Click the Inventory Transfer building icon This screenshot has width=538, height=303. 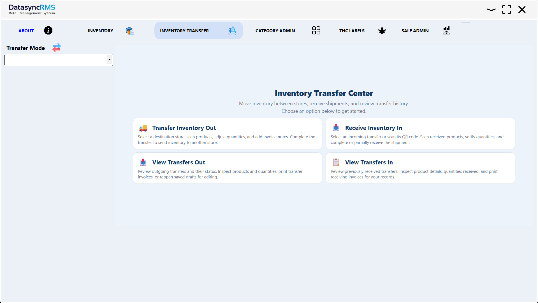tap(232, 31)
